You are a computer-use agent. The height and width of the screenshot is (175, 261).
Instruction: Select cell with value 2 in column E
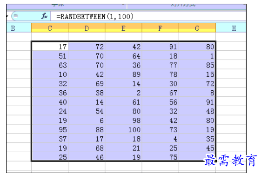(x=123, y=93)
